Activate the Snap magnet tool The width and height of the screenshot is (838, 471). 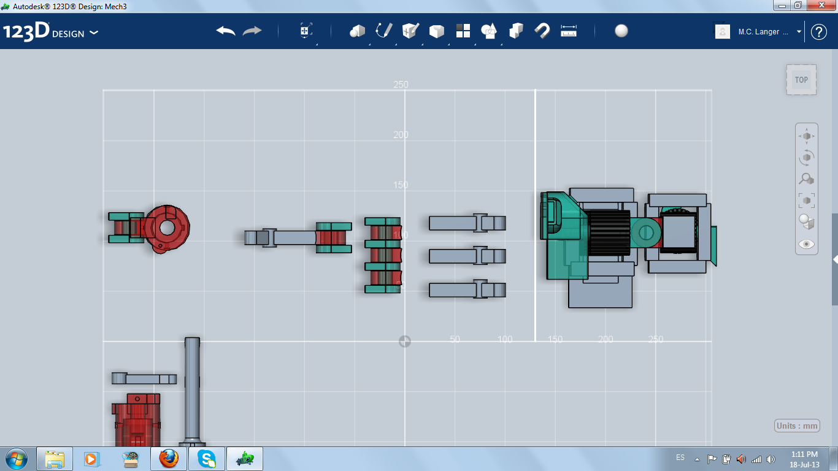(542, 31)
